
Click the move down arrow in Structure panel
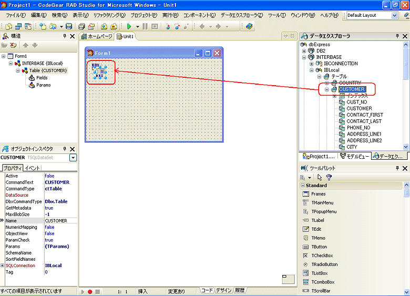click(35, 45)
